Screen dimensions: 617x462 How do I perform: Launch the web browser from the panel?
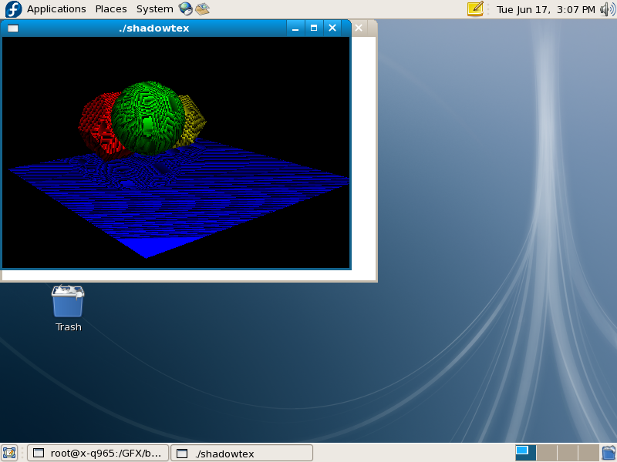point(185,9)
